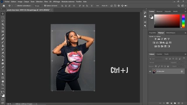Select the Hand tool
Screen dimensions: 187x105
(3, 81)
